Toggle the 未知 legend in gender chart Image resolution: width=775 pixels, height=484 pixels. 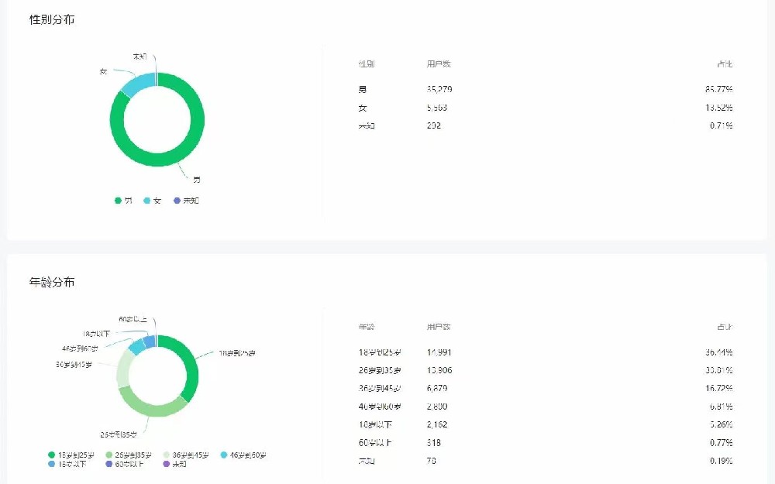coord(185,201)
